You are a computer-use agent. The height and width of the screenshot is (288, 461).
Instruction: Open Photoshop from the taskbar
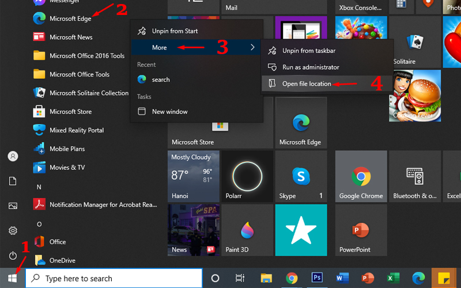coord(317,278)
